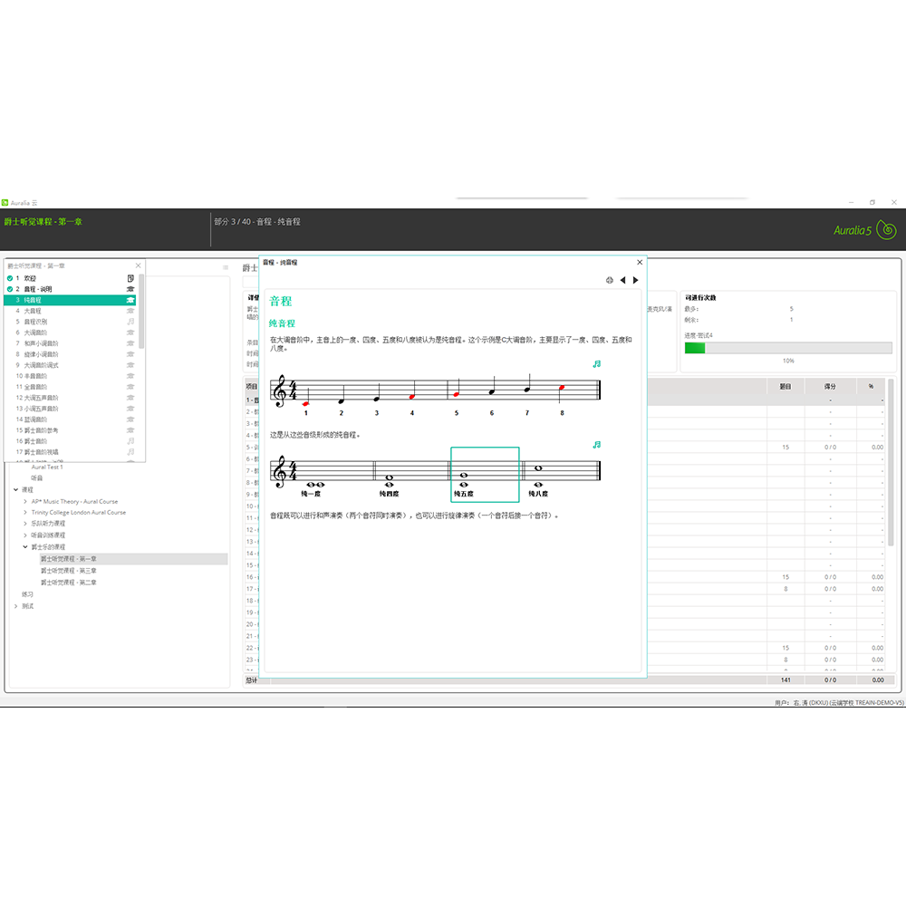Select 音程识别 item in syllabus list
This screenshot has height=906, width=906.
click(x=35, y=322)
